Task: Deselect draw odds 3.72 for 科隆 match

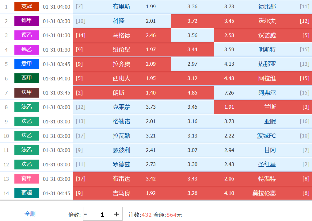Action: (192, 21)
